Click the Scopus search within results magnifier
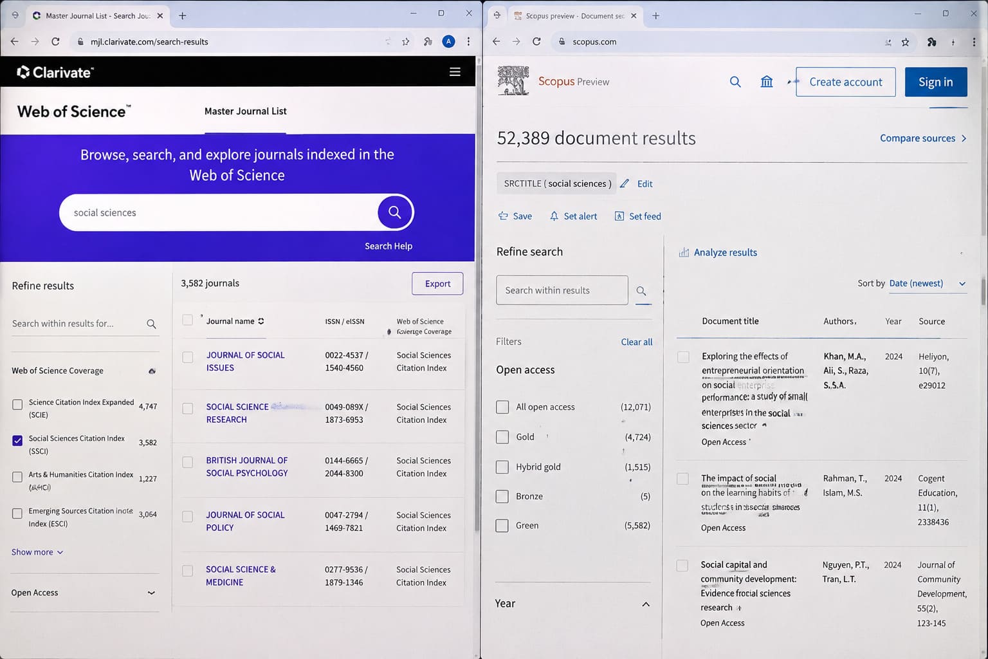The image size is (988, 659). click(641, 291)
